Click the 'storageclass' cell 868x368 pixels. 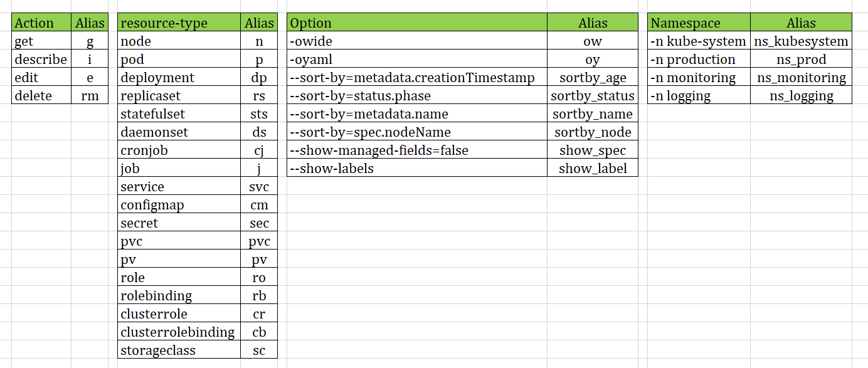(179, 350)
